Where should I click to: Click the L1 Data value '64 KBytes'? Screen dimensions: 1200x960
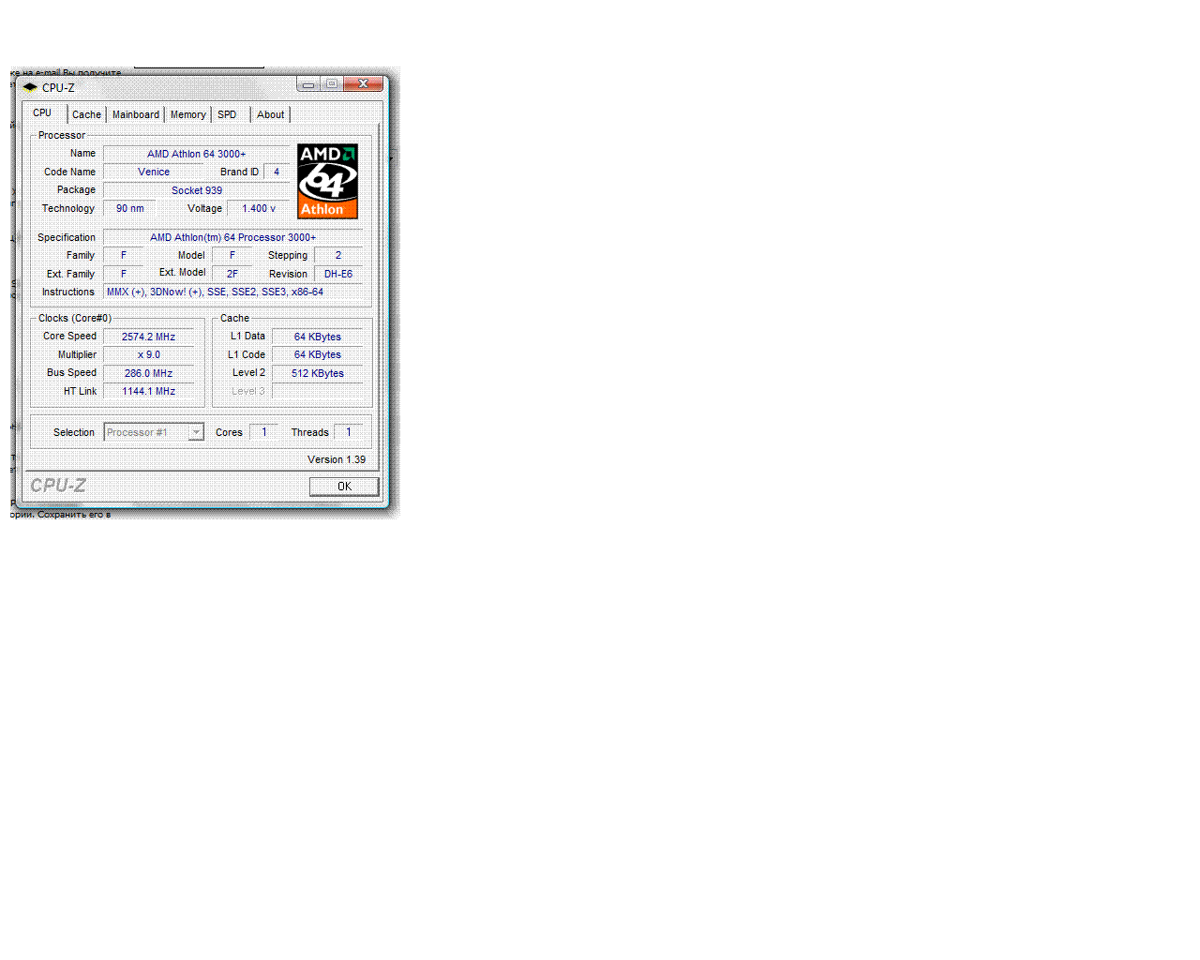(x=318, y=337)
